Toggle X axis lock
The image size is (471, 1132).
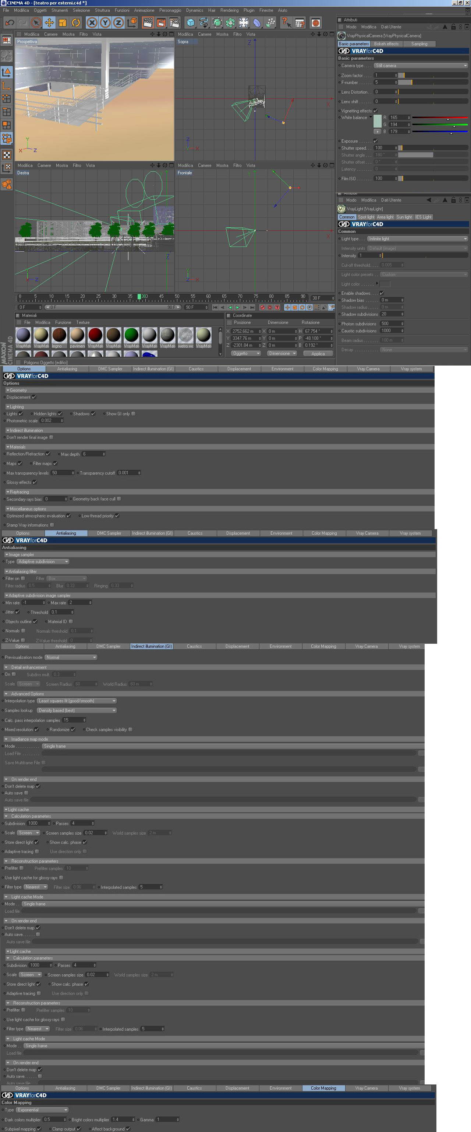pos(92,22)
